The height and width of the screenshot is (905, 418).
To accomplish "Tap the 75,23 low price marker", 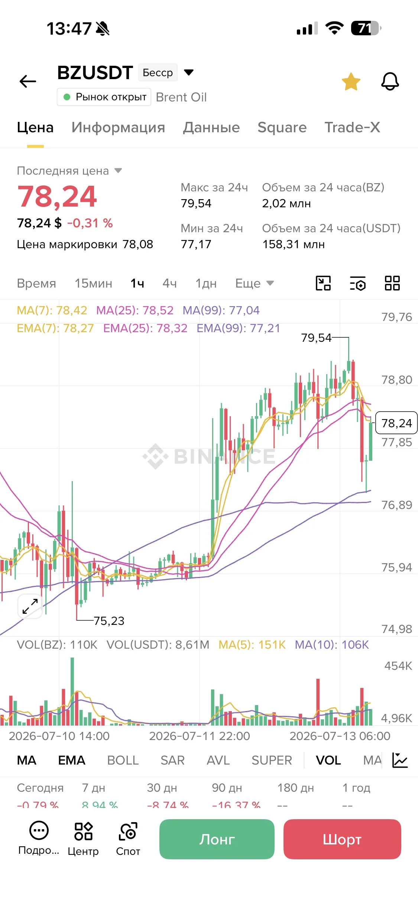I will coord(109,621).
